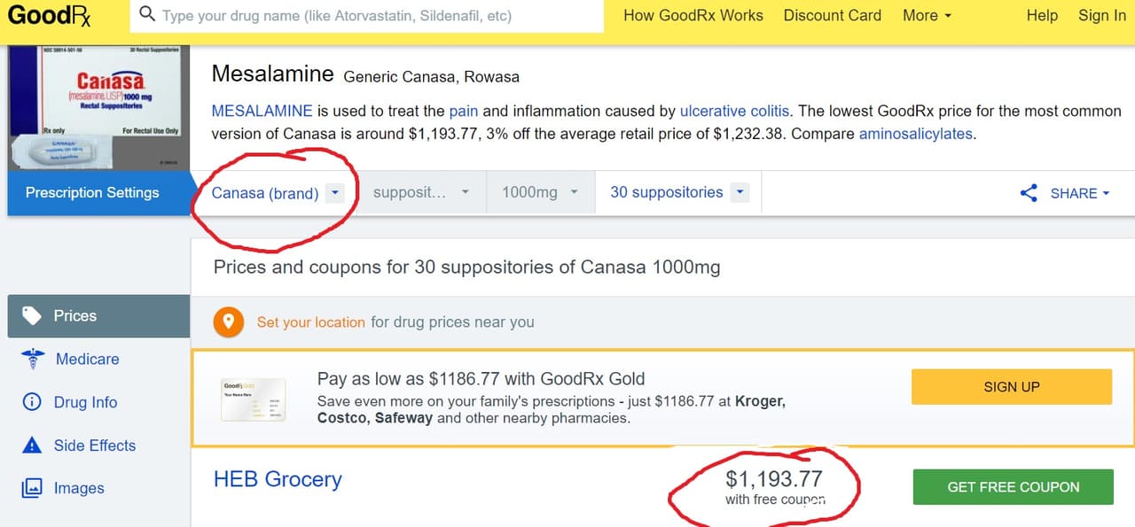The width and height of the screenshot is (1135, 527).
Task: Click the Prices tag icon
Action: point(32,316)
